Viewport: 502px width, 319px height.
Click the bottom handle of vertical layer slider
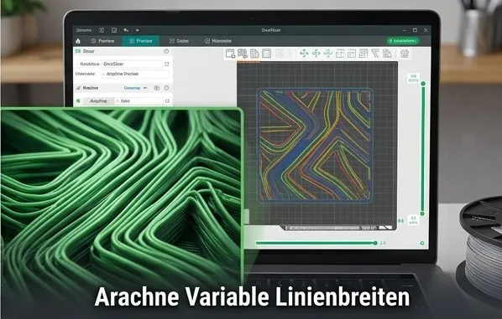pos(422,214)
